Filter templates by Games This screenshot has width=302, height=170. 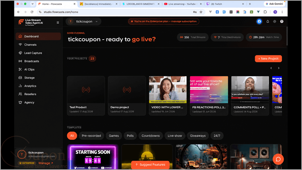click(x=114, y=136)
